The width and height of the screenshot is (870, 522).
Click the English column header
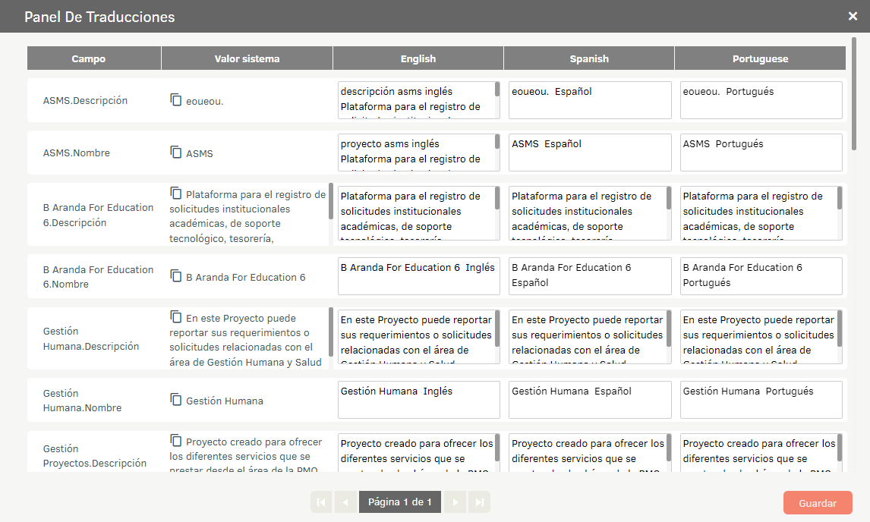pos(418,58)
